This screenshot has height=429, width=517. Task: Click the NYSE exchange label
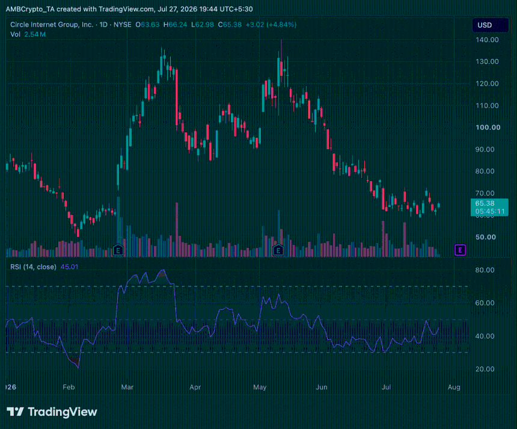[122, 25]
